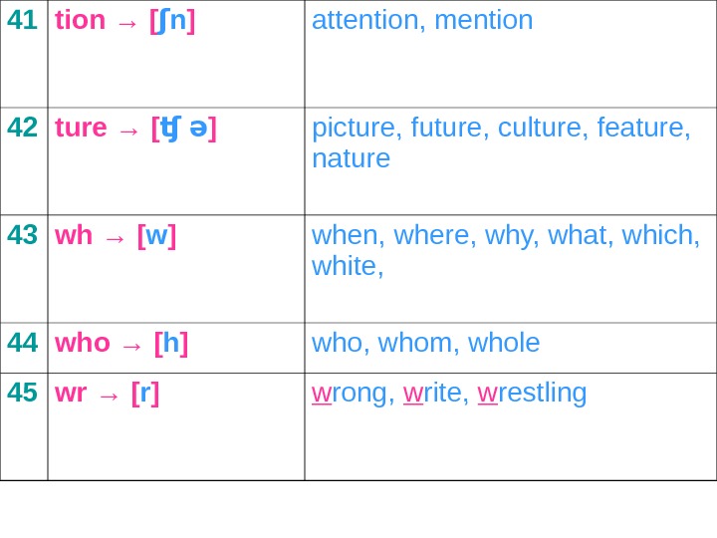Click the word 'whom'
Screen dimensions: 717x538
click(414, 343)
